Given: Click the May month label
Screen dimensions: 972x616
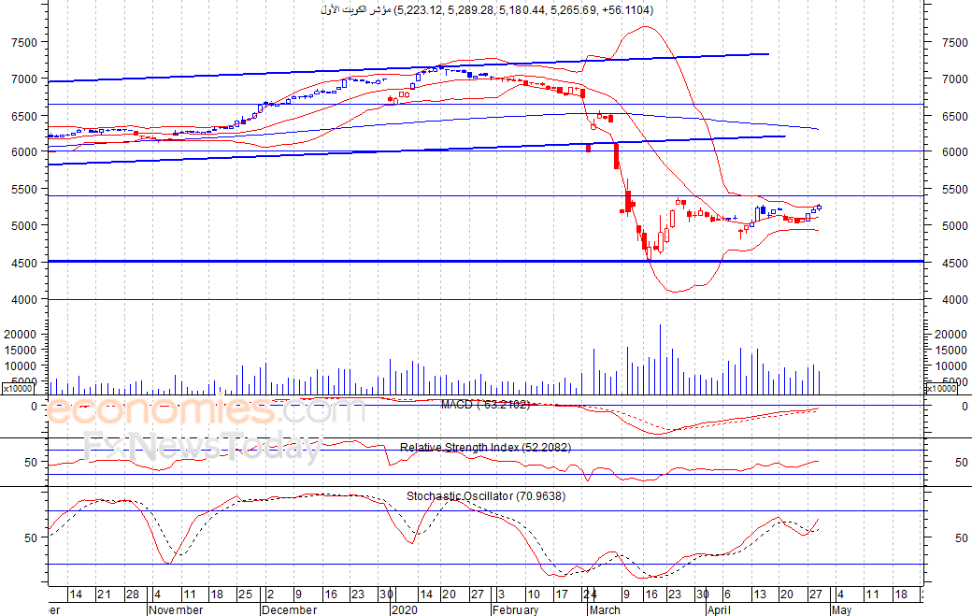Looking at the screenshot, I should pyautogui.click(x=841, y=609).
